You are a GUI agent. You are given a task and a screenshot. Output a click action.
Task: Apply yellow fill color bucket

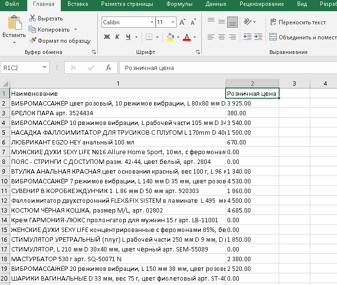[170, 37]
